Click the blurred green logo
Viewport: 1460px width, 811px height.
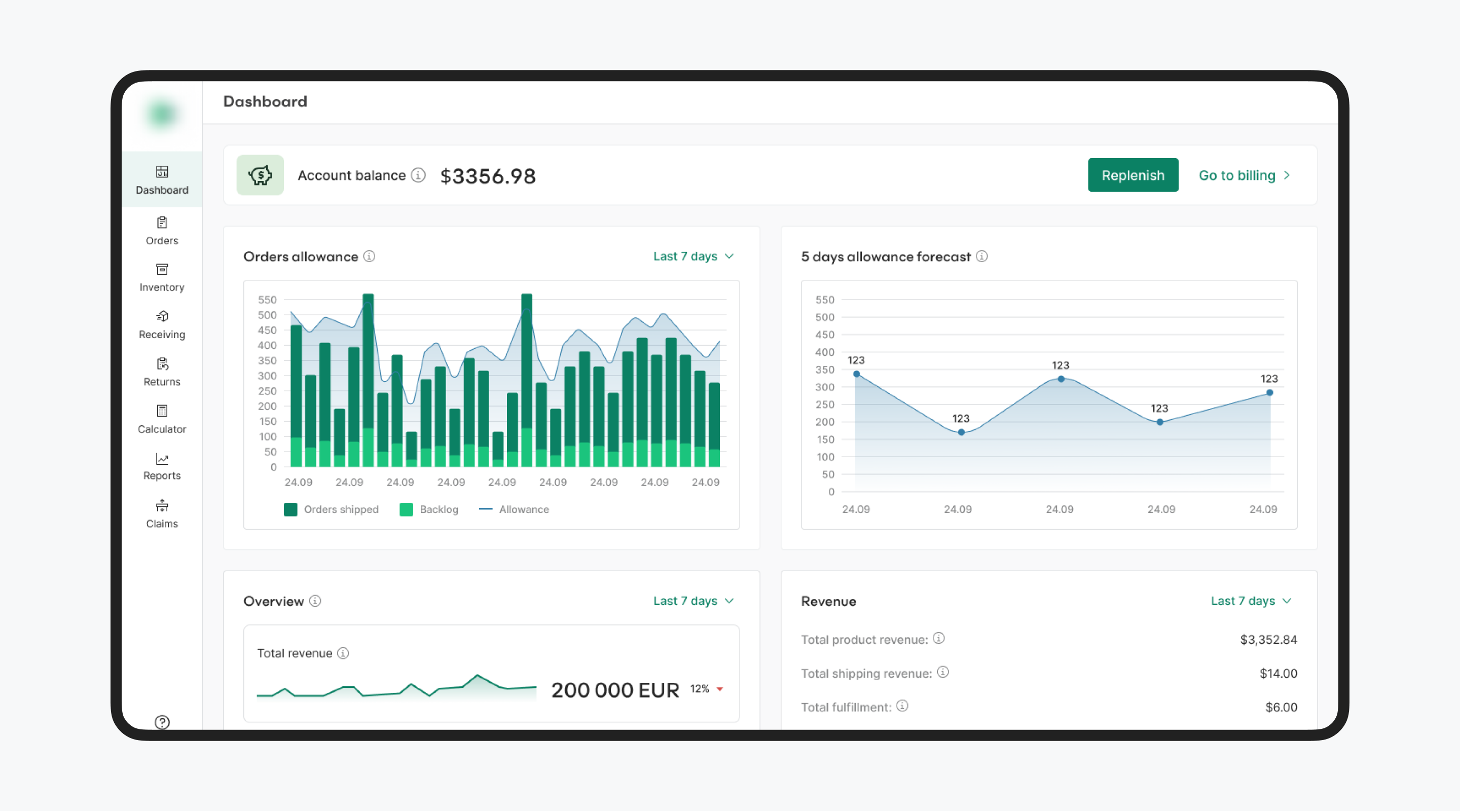[x=162, y=115]
